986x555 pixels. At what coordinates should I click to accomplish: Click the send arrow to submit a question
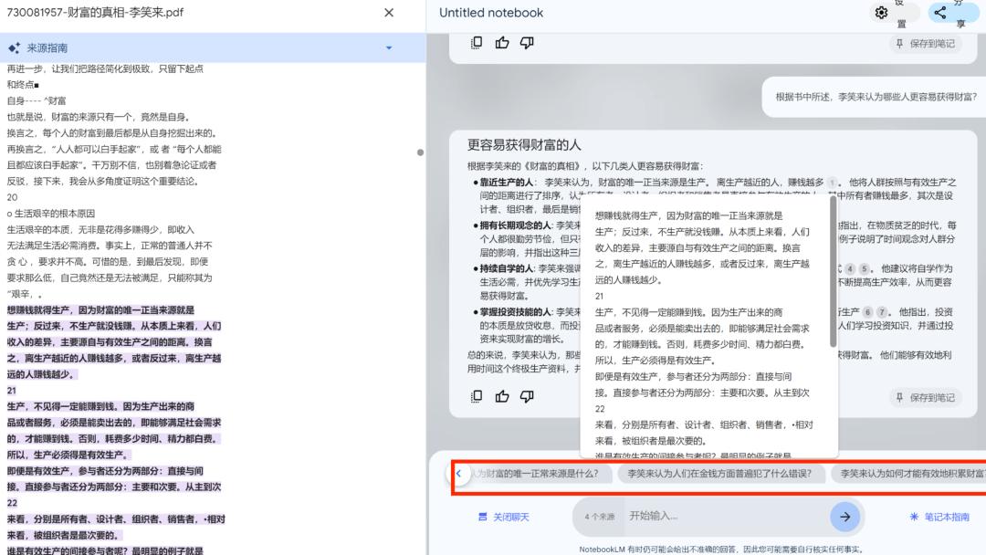844,516
